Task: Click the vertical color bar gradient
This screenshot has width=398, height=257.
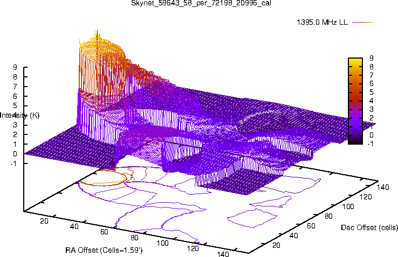Action: click(x=355, y=101)
